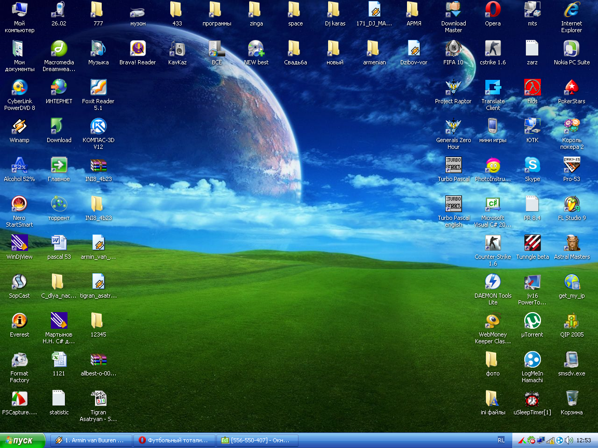
Task: Select the Корзина recycle bin
Action: (x=572, y=399)
